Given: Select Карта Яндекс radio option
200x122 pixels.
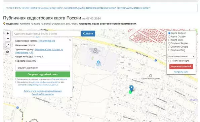Looking at the screenshot, I should tap(169, 33).
